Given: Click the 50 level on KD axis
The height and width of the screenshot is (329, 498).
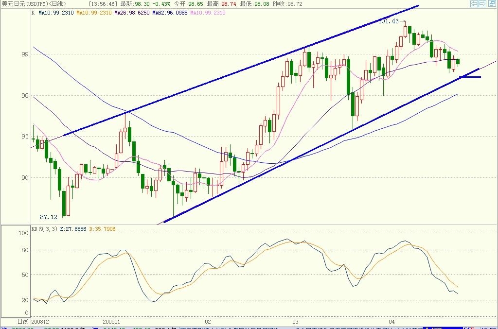Looking at the screenshot, I should (25, 275).
